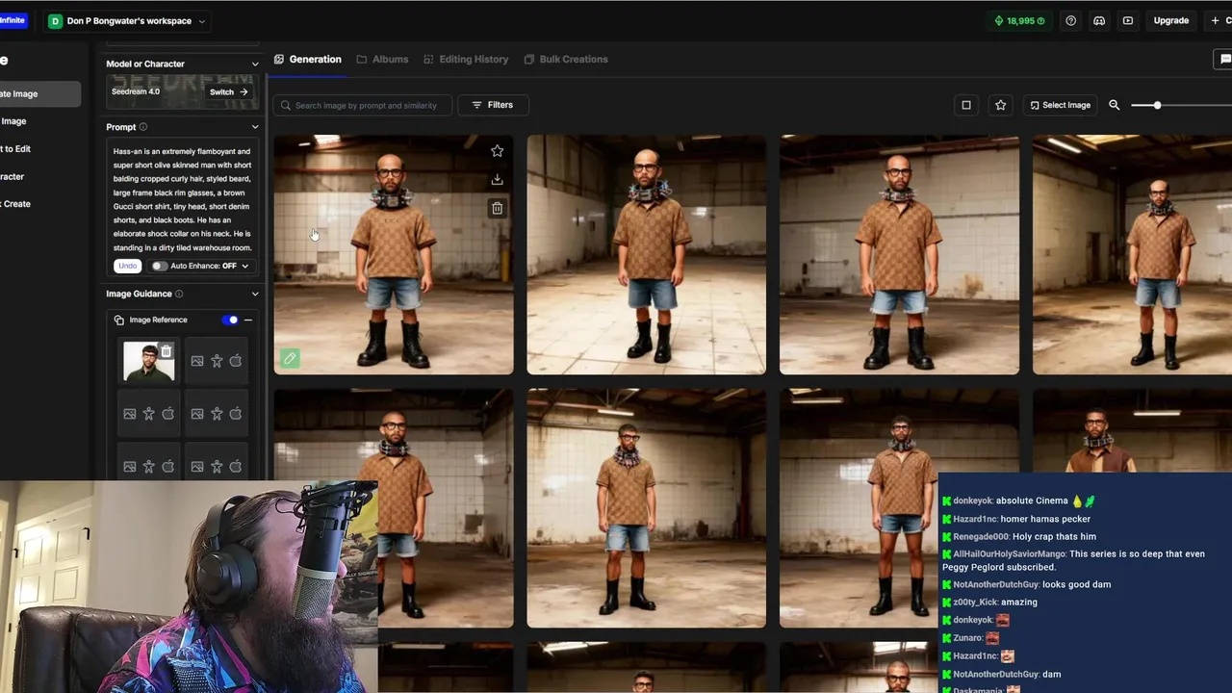Click the picture icon in the slot beside the reference photo
Image resolution: width=1232 pixels, height=693 pixels.
click(x=197, y=361)
